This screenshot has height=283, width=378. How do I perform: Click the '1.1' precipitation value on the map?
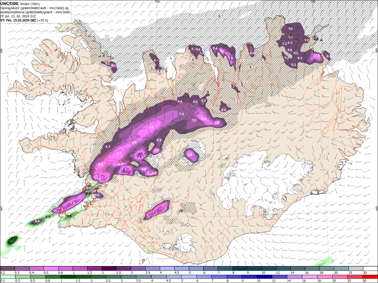coord(99,176)
